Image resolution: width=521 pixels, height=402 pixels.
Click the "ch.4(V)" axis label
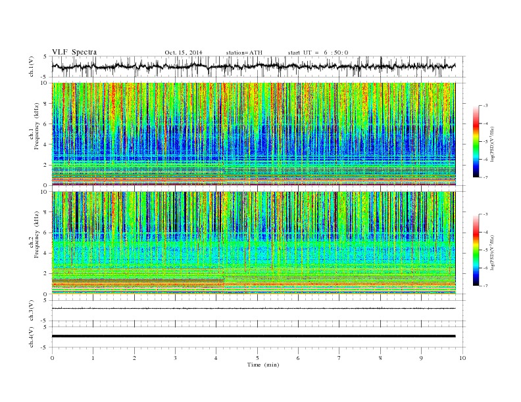click(x=31, y=337)
